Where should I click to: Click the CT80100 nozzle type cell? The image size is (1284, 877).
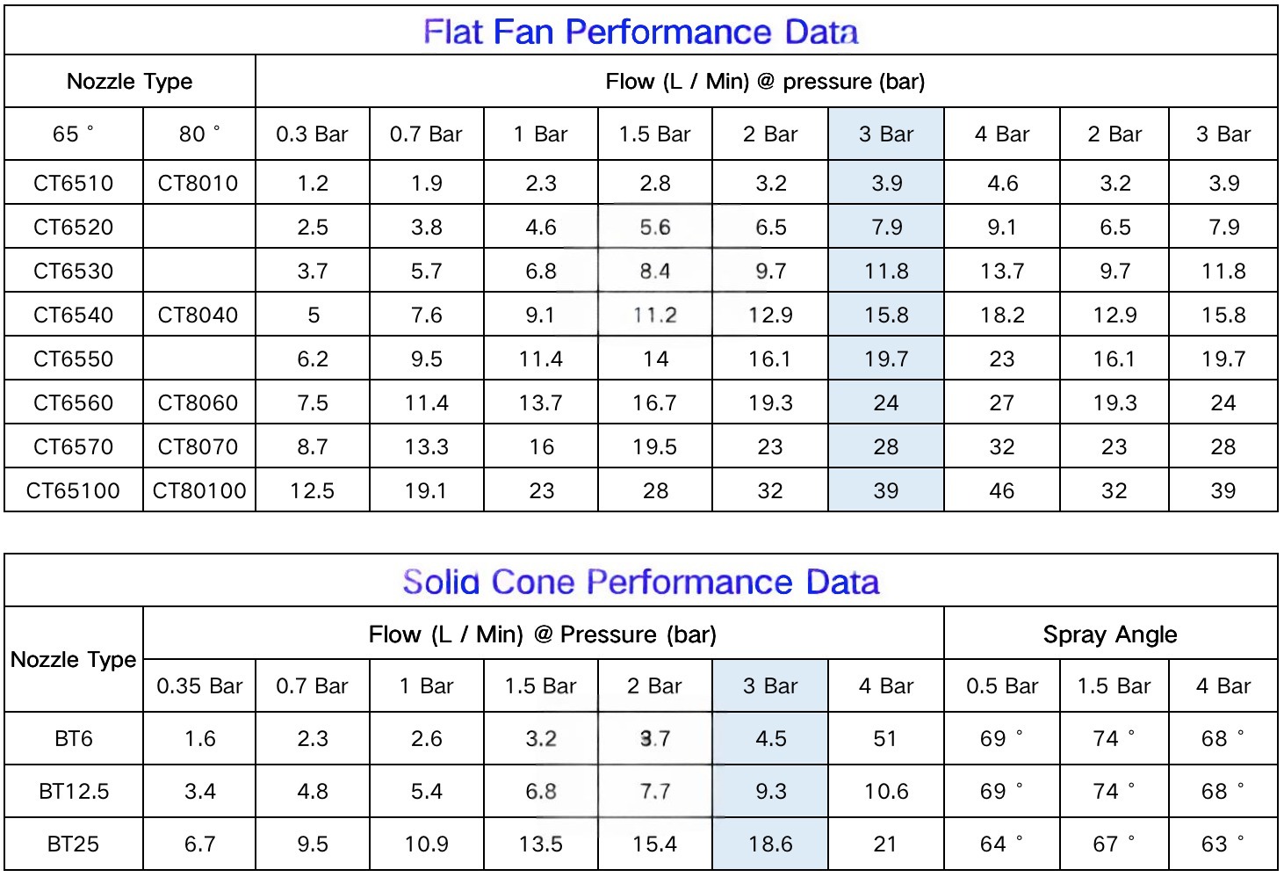point(199,490)
